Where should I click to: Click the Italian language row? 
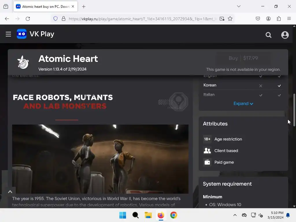(243, 95)
